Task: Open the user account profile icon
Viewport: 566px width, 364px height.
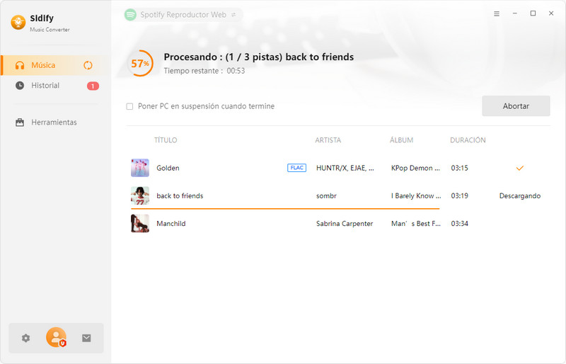Action: [57, 337]
